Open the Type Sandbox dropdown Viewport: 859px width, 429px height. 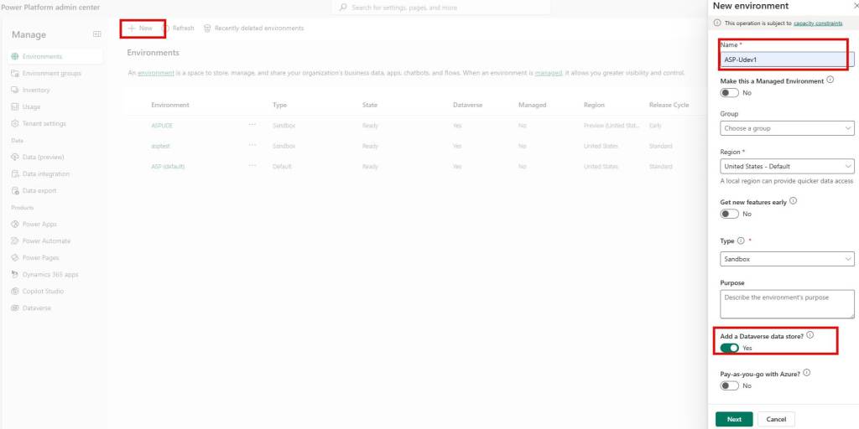point(787,259)
